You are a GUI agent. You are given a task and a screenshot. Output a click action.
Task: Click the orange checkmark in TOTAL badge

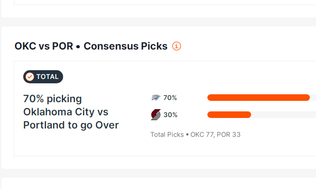30,77
